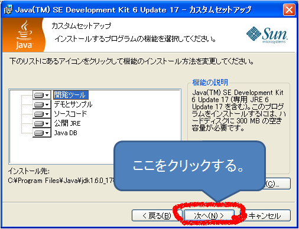Click the Java DB feature drive icon

coord(39,133)
